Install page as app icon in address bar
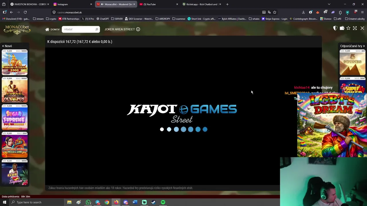The image size is (367, 206). (x=264, y=12)
